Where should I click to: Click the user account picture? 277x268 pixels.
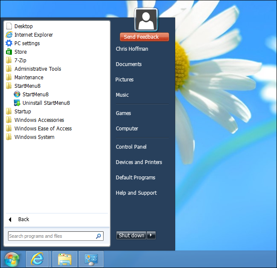[x=146, y=20]
